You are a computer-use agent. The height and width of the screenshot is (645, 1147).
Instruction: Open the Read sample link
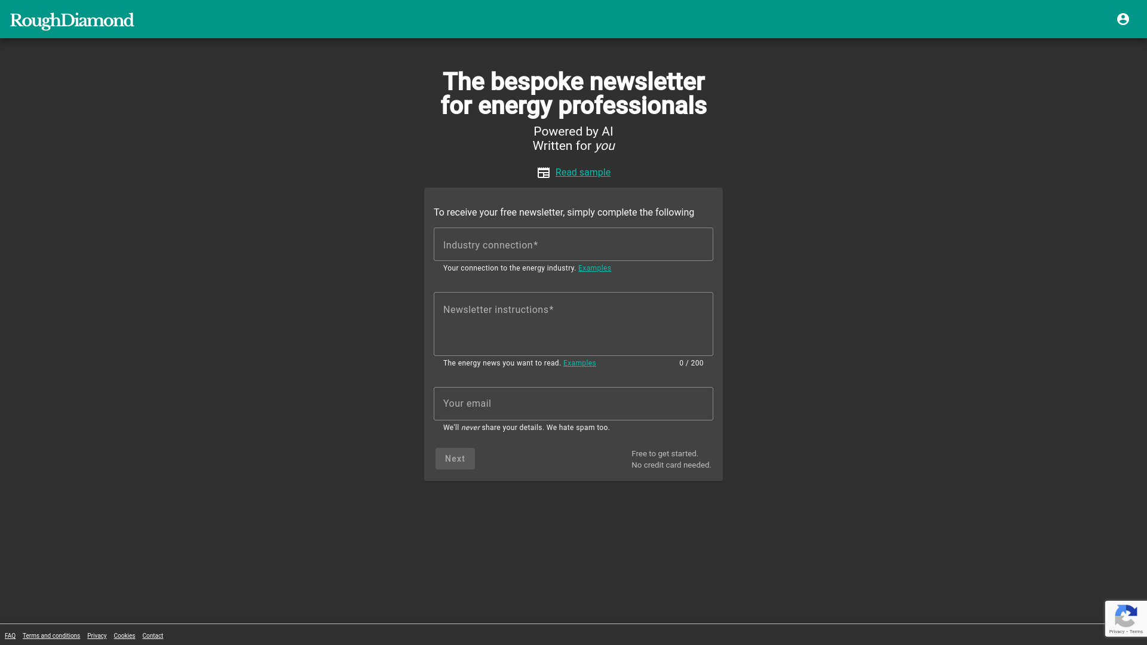coord(583,173)
